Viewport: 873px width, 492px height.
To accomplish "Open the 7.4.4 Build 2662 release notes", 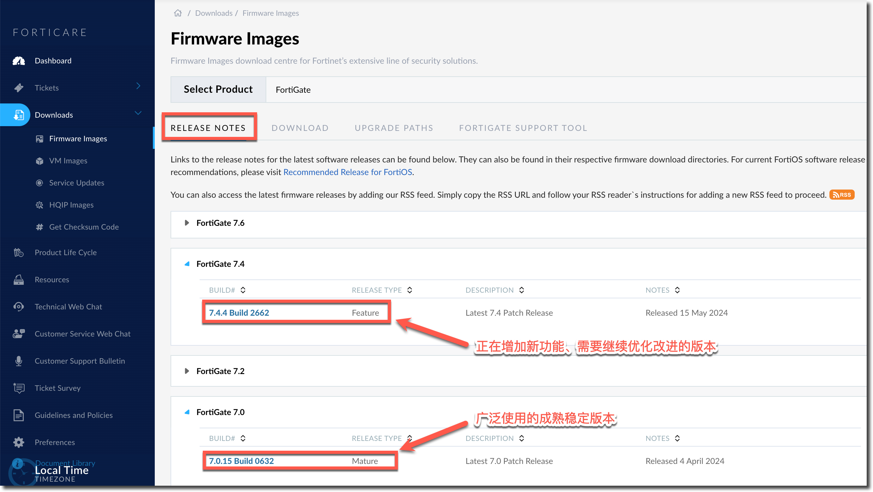I will click(239, 313).
